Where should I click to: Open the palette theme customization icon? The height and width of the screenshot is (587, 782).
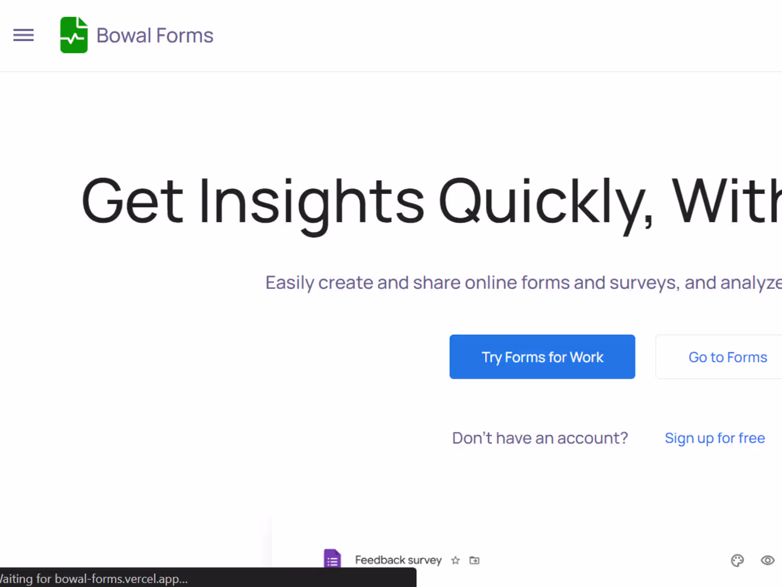(x=737, y=560)
